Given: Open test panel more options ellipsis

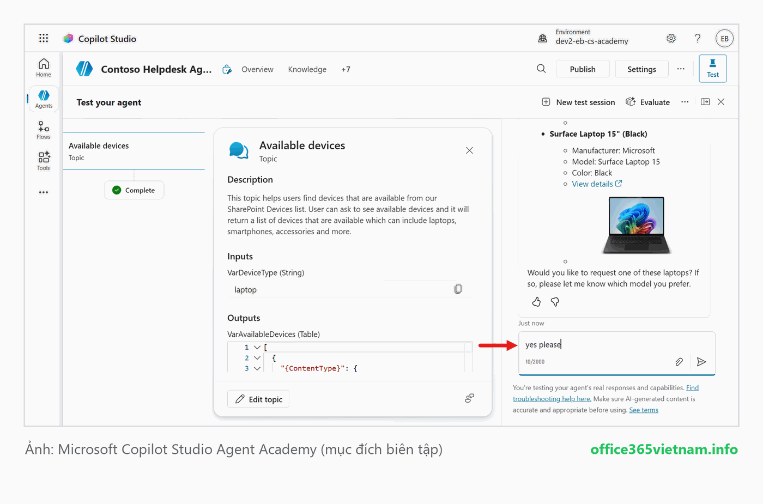Looking at the screenshot, I should click(x=685, y=102).
